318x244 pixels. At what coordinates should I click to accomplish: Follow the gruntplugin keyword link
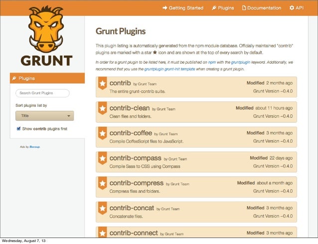click(241, 62)
